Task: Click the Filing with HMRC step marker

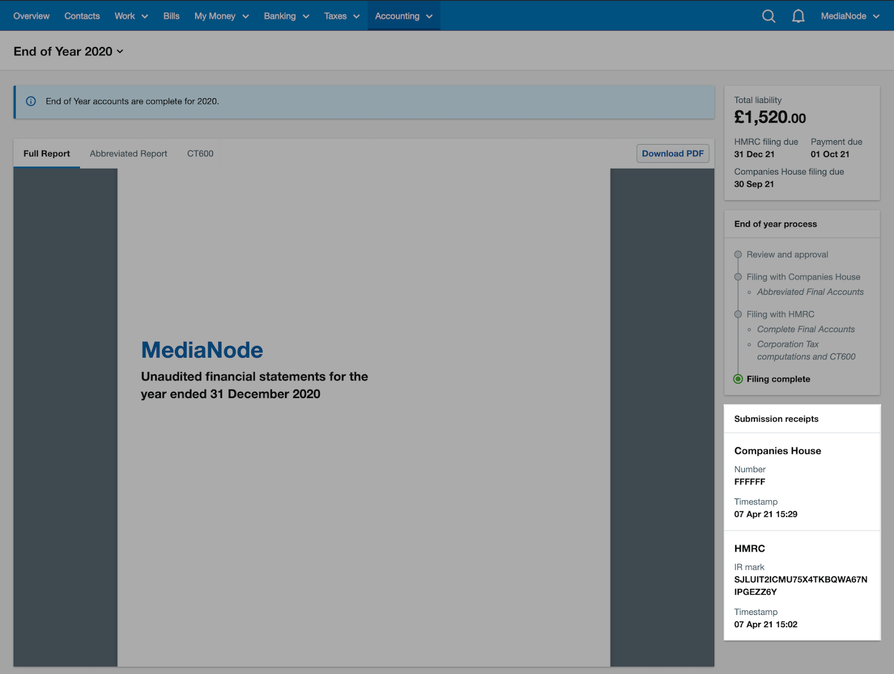Action: 738,314
